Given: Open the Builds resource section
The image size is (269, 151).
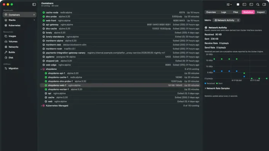Looking at the screenshot, I should pos(19,52).
